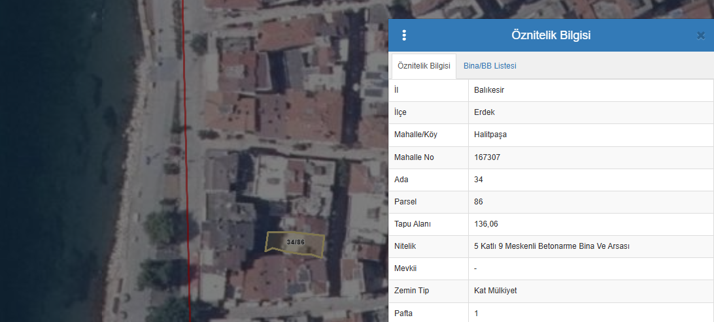Select the Erdek value in İlçe row
714x322 pixels.
pyautogui.click(x=484, y=112)
